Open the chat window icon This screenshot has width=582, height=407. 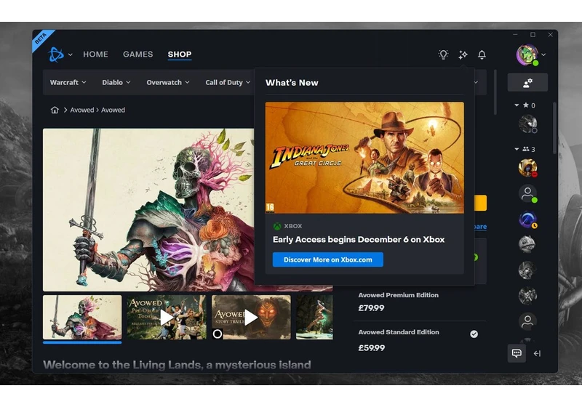517,353
